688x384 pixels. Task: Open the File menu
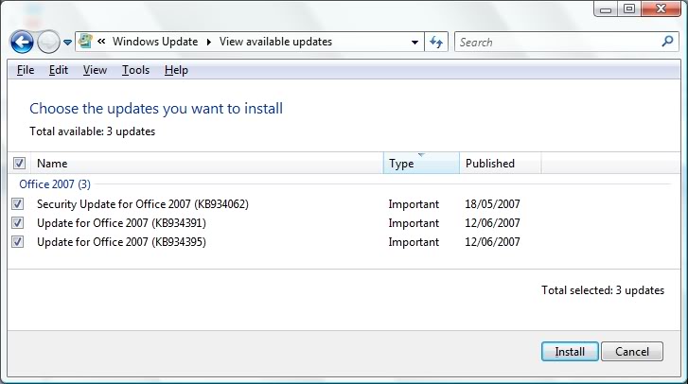click(26, 70)
